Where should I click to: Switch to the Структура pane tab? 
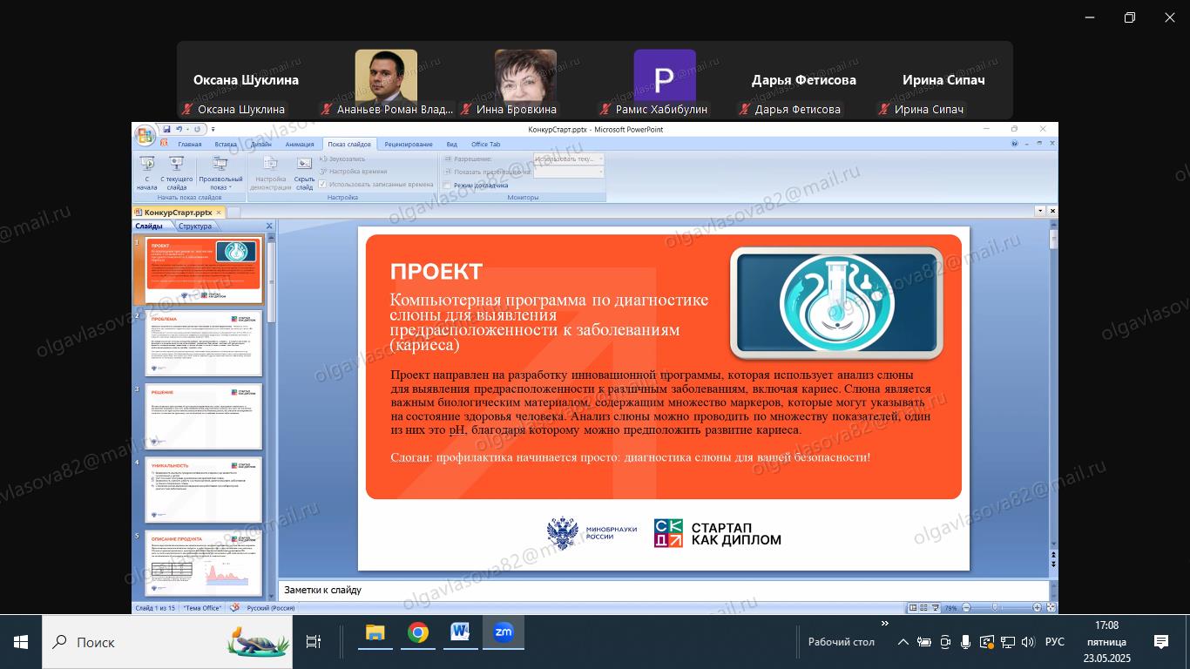pos(195,226)
